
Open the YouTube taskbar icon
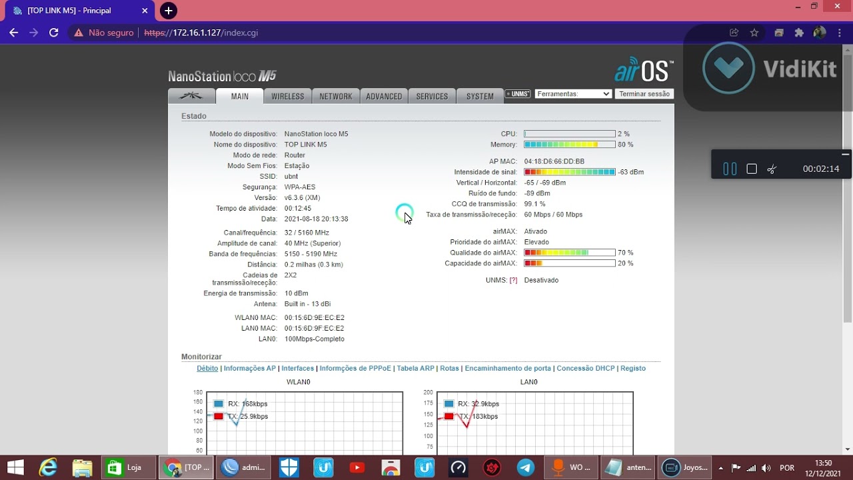coord(357,467)
